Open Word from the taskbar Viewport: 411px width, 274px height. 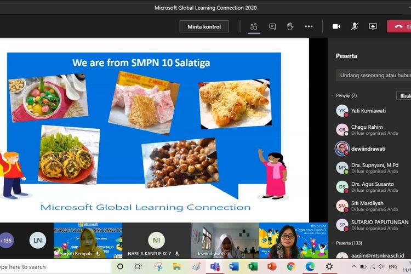[234, 266]
